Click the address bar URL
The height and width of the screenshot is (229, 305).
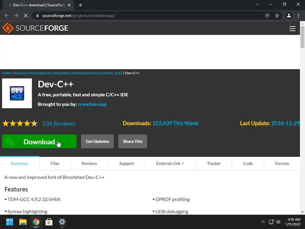(x=79, y=16)
